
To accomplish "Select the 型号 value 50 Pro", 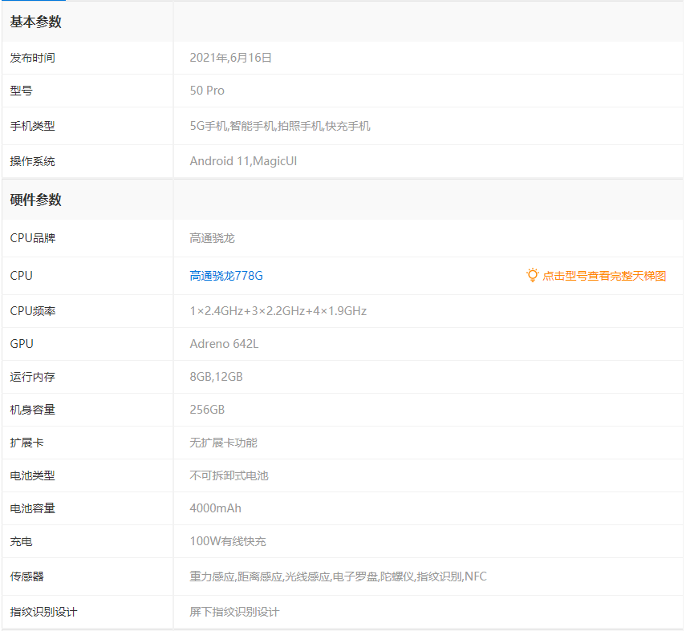I will pos(207,91).
